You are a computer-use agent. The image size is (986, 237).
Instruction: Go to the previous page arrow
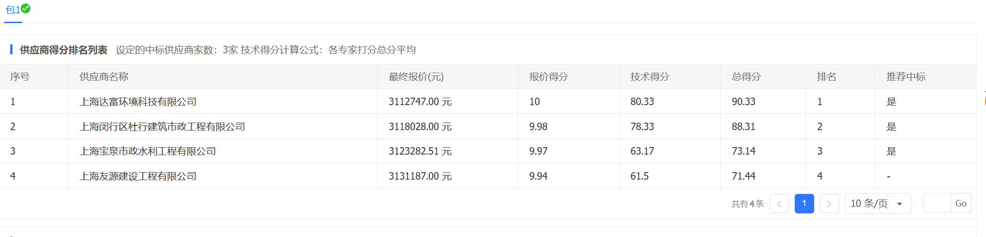click(779, 204)
